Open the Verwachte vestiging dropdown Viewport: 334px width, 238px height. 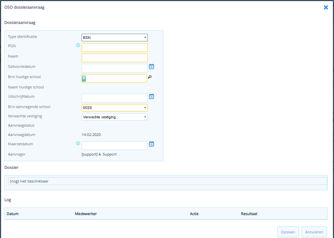click(x=114, y=117)
